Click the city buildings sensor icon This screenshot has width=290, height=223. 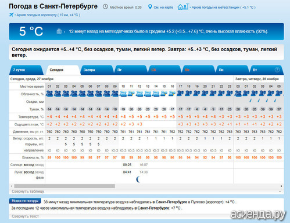tap(59, 31)
